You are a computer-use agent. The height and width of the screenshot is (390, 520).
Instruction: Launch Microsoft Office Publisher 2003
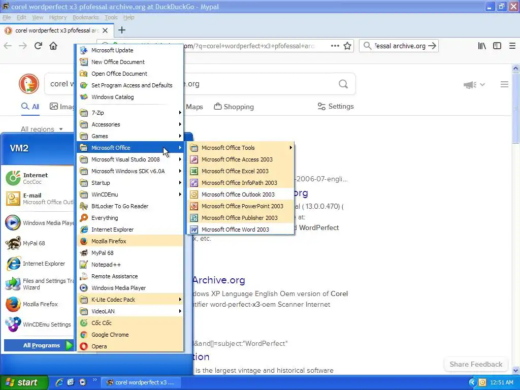click(x=240, y=217)
